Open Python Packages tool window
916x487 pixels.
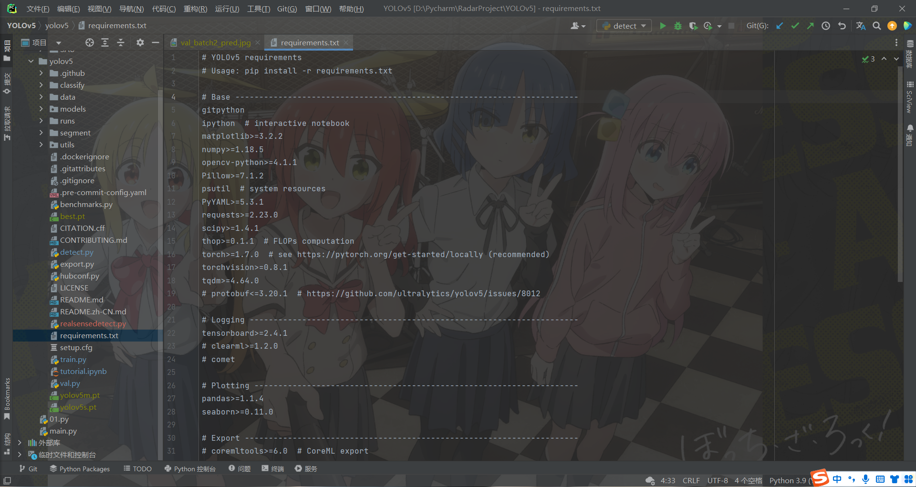coord(80,469)
